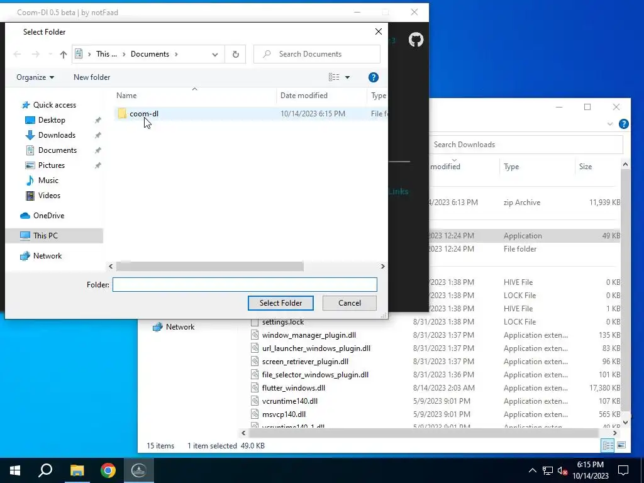Click the dialog horizontal scrollbar thumb
Viewport: 644px width, 483px height.
click(x=210, y=267)
